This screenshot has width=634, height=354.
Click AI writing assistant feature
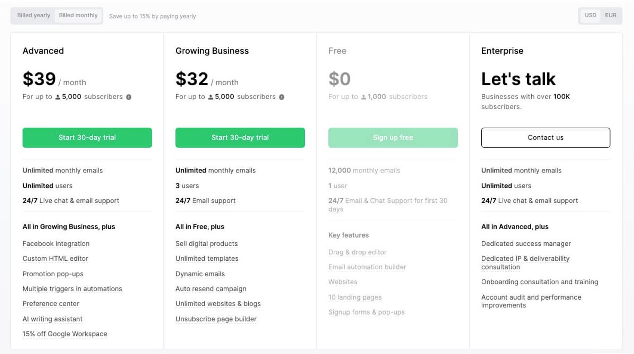tap(53, 319)
